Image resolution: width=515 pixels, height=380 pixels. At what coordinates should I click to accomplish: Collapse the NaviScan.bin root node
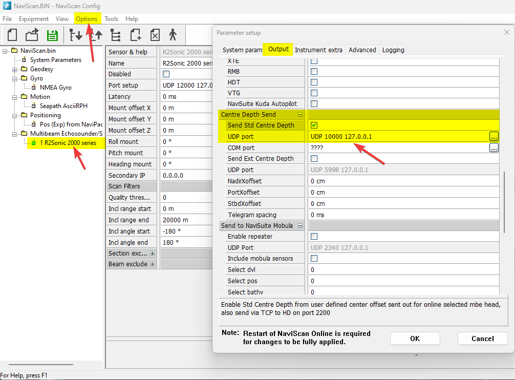5,51
